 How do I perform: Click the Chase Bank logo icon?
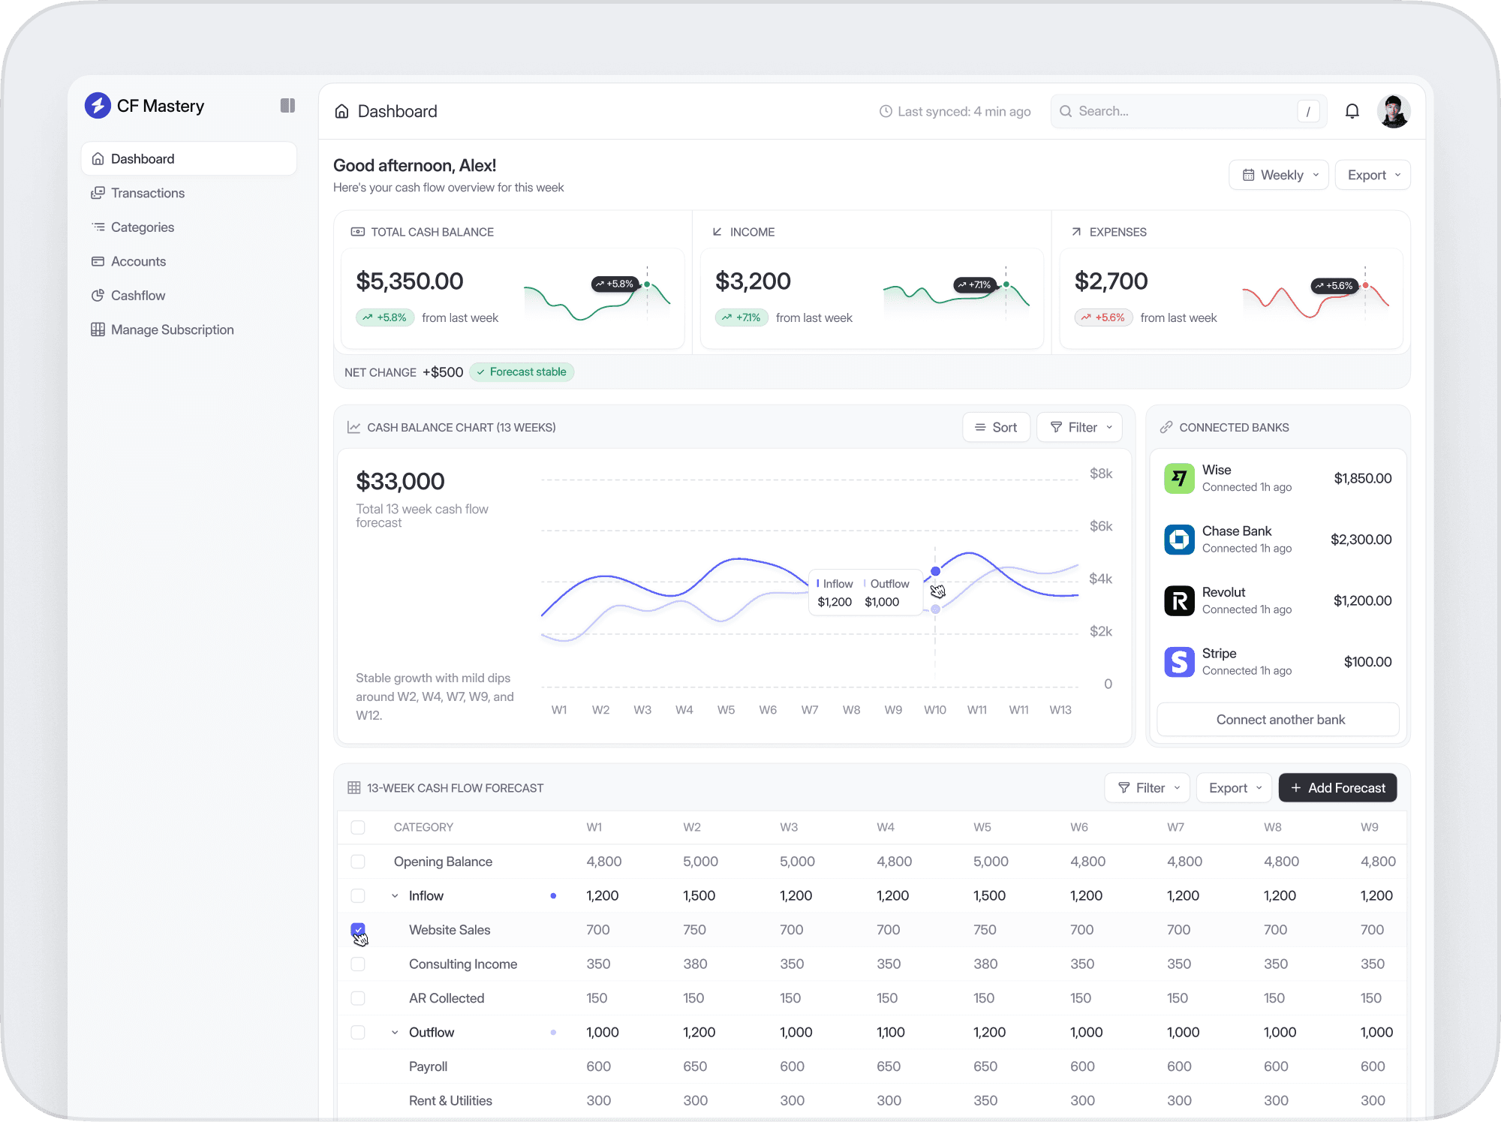click(x=1179, y=540)
